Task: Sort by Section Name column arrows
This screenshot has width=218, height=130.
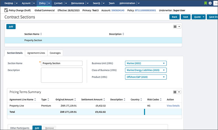Action: tap(41, 34)
